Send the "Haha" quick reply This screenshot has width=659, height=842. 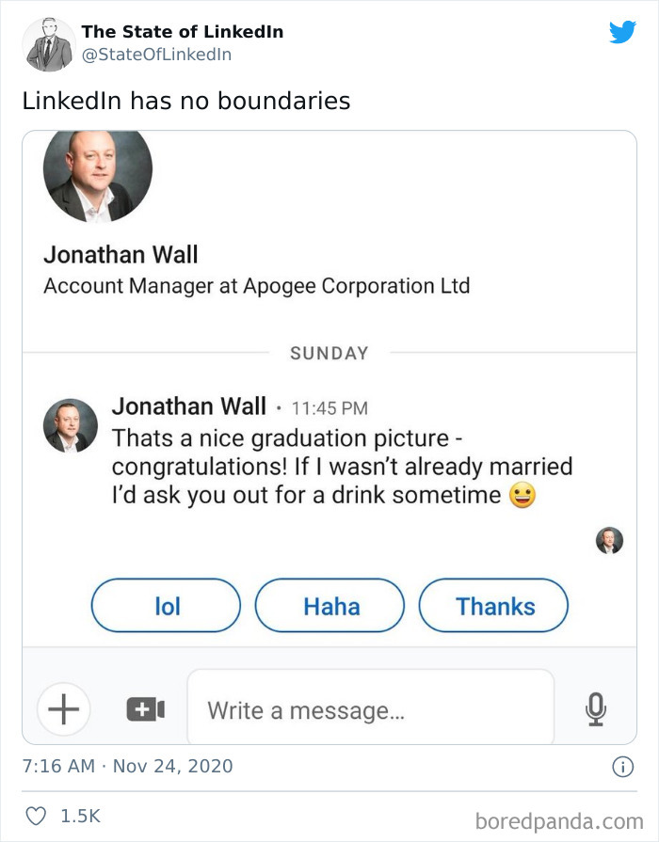tap(329, 605)
